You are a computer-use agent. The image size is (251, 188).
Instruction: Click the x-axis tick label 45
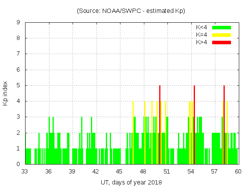click(x=120, y=172)
